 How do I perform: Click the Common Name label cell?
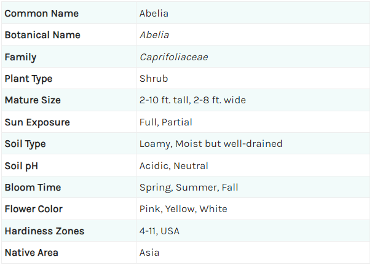69,14
